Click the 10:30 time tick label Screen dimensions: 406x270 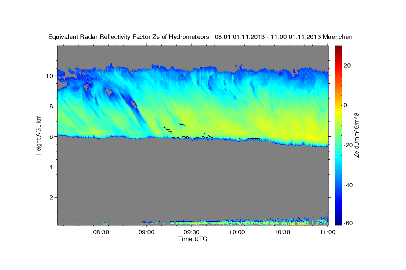[x=282, y=233]
